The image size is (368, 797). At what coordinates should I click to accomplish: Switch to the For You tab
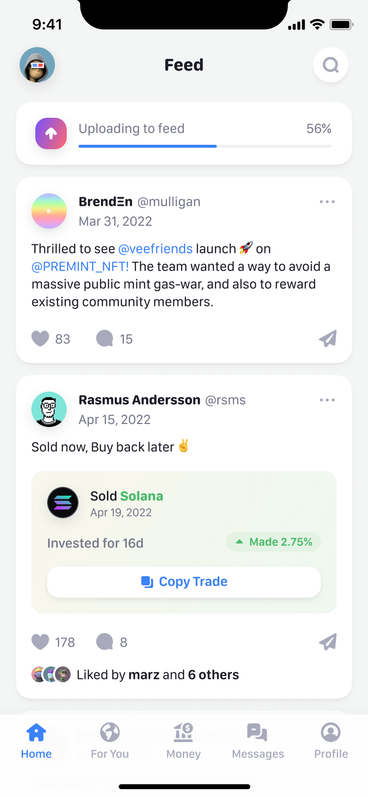tap(110, 740)
